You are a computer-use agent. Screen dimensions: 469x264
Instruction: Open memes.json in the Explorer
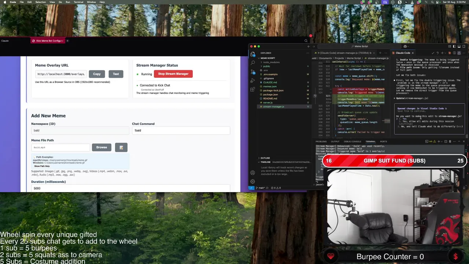pos(270,86)
